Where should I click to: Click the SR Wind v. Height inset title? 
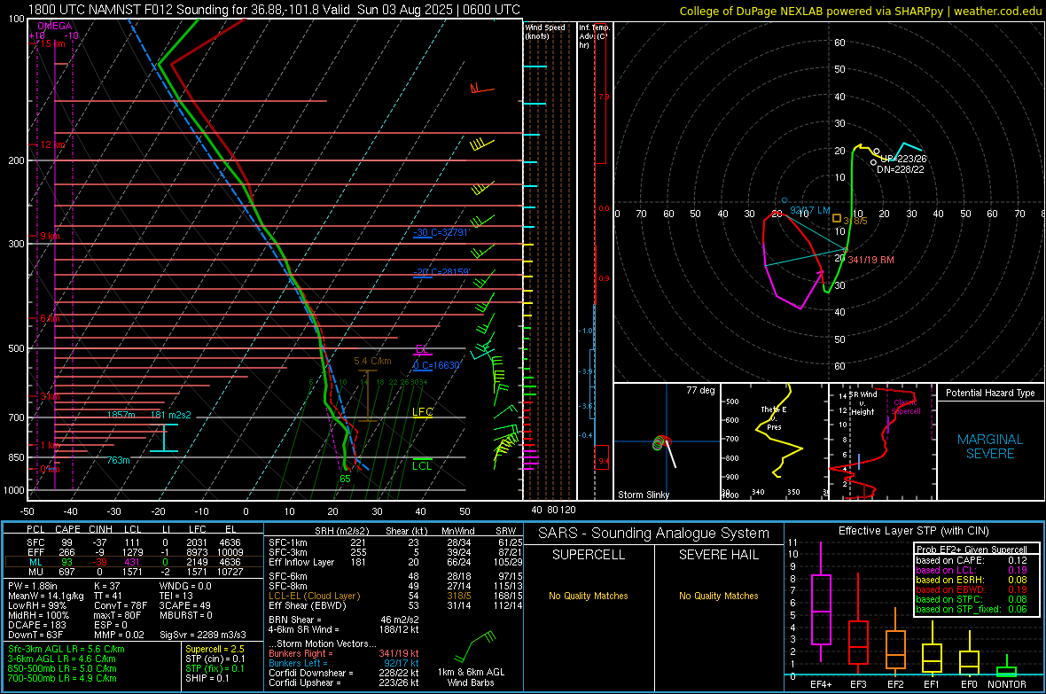863,403
